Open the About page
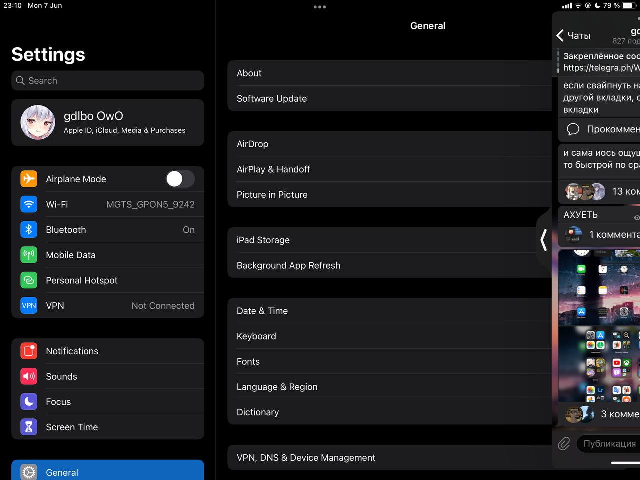This screenshot has height=480, width=640. (x=390, y=73)
